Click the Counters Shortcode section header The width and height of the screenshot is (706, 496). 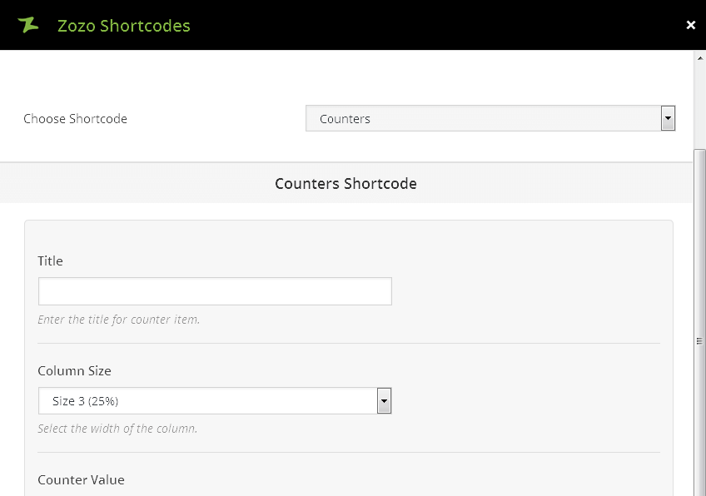(346, 183)
